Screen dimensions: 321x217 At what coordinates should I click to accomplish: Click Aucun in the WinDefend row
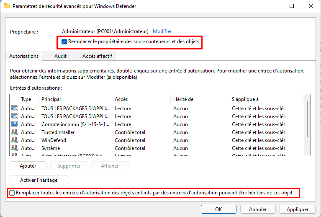click(x=180, y=140)
